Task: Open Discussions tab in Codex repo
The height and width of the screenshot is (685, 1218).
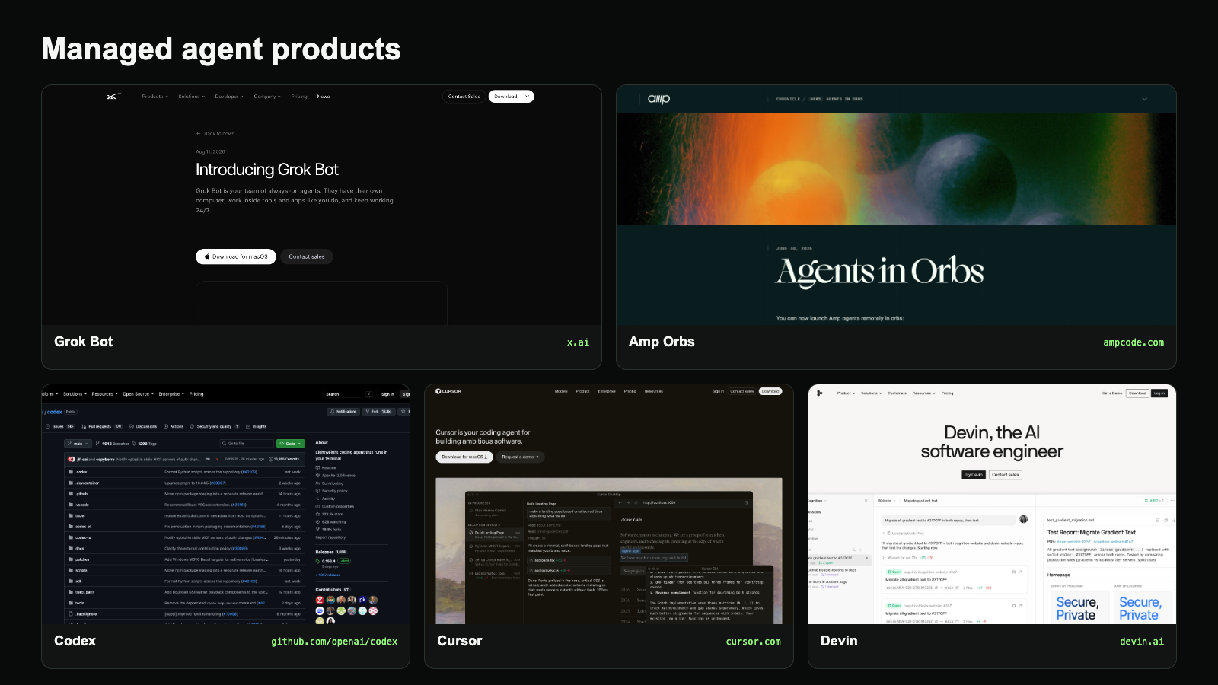Action: pyautogui.click(x=143, y=426)
